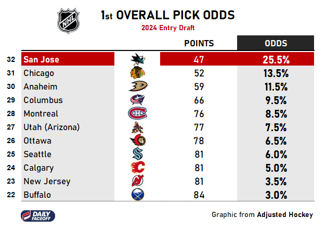326x230 pixels.
Task: Select the San Jose team name
Action: tap(41, 59)
